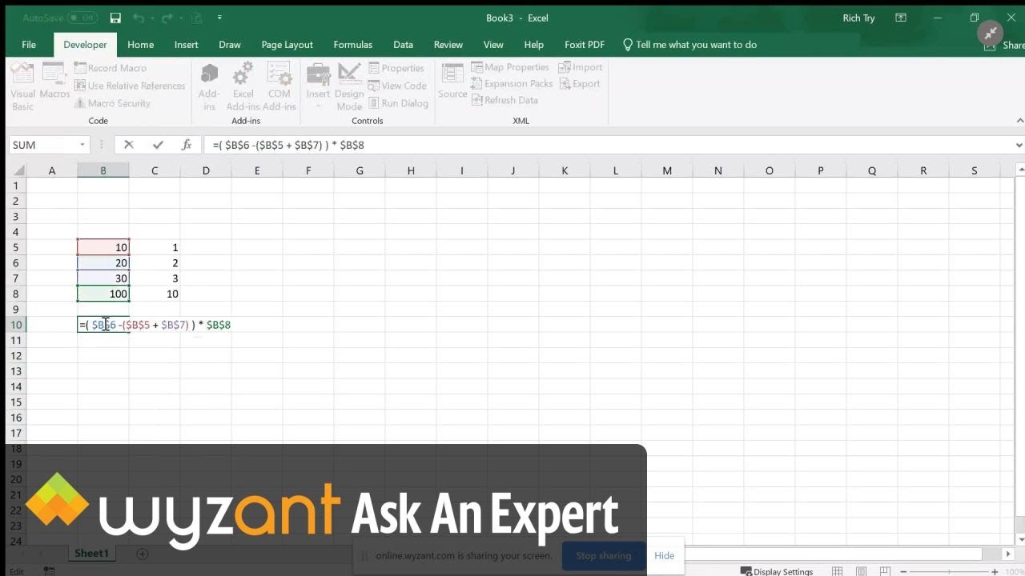This screenshot has height=576, width=1025.
Task: Select row 5 header
Action: point(16,247)
